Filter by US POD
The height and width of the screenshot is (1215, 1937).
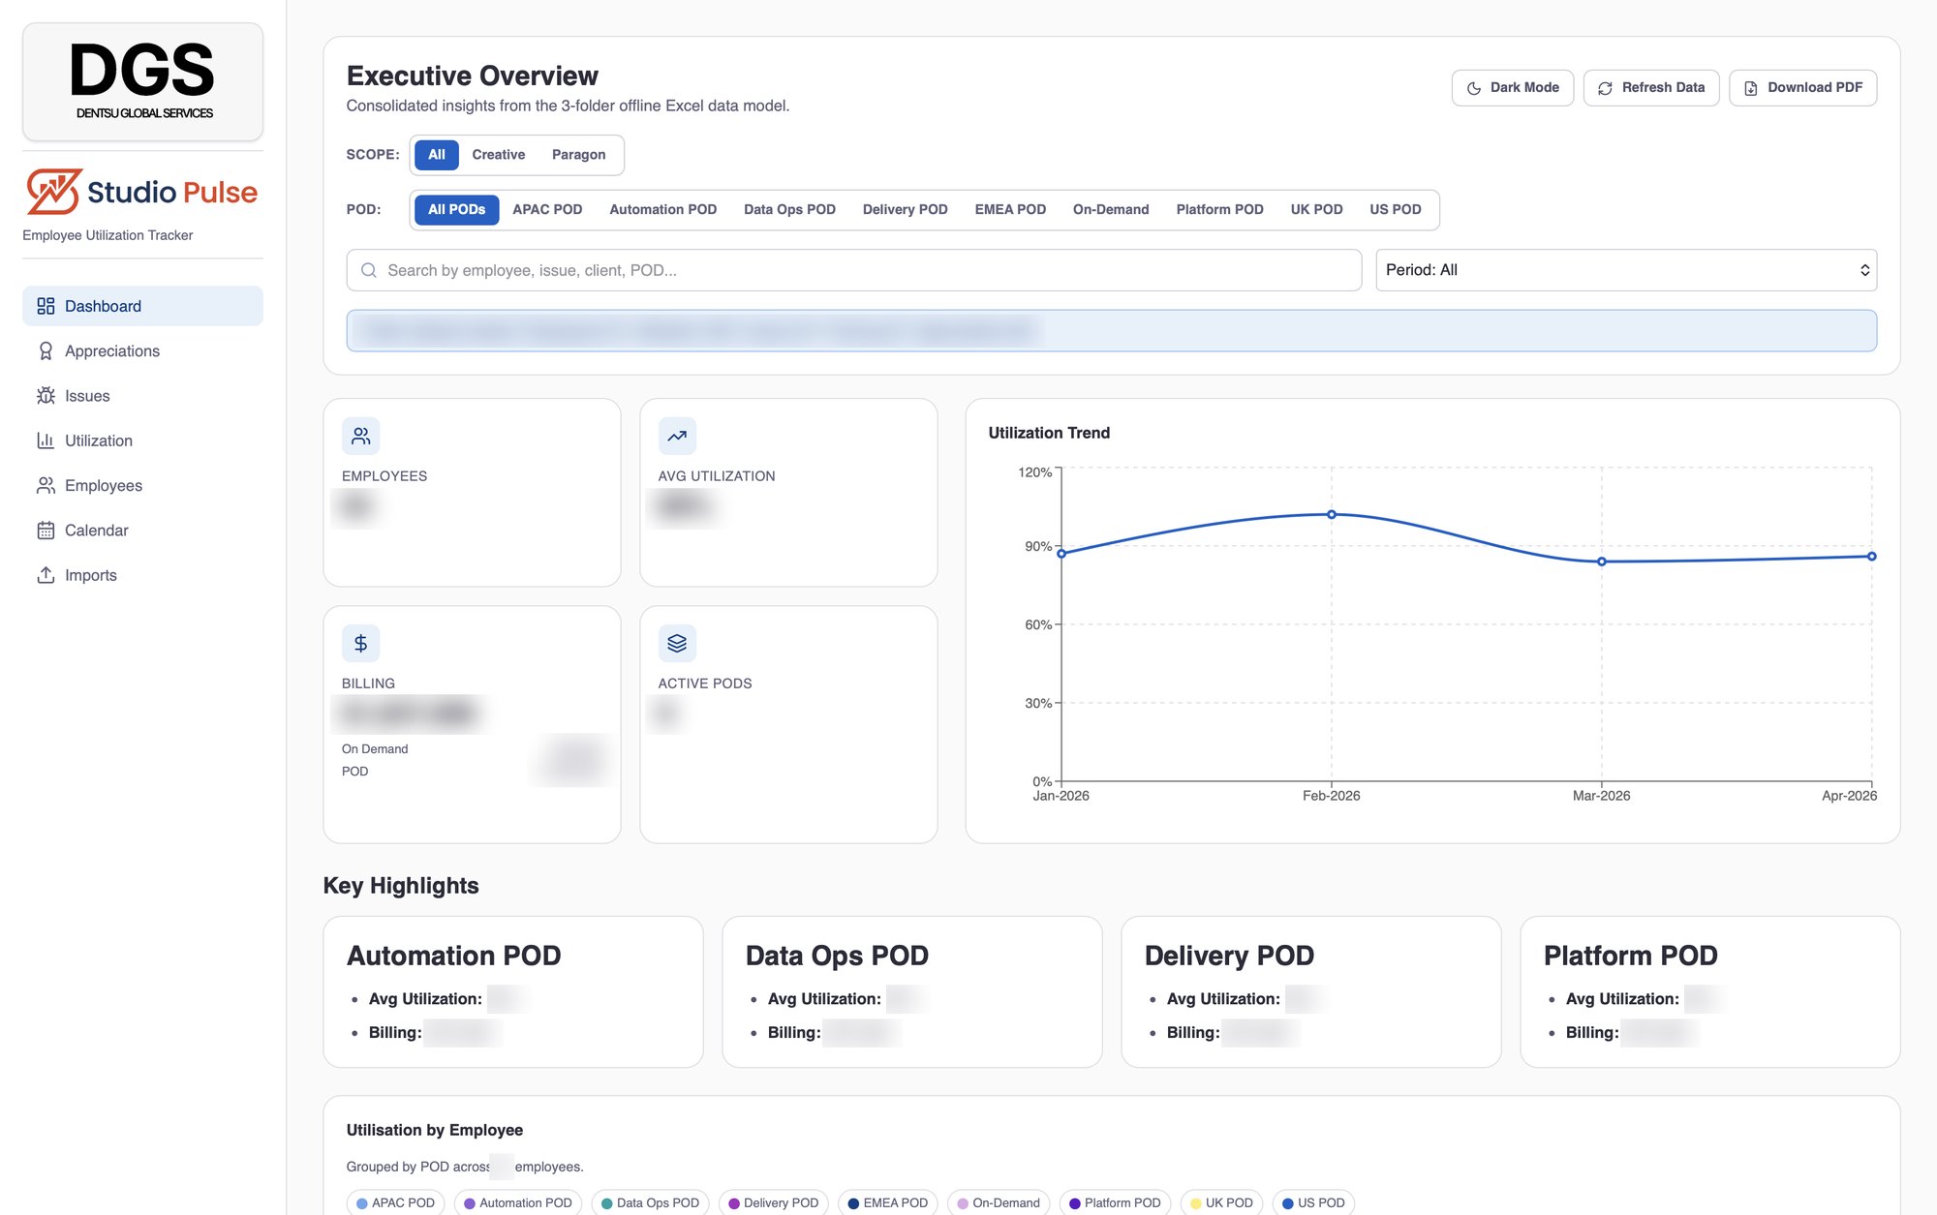(1395, 210)
